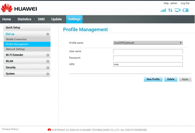
Task: Click the APN field containing wap
Action: [148, 64]
